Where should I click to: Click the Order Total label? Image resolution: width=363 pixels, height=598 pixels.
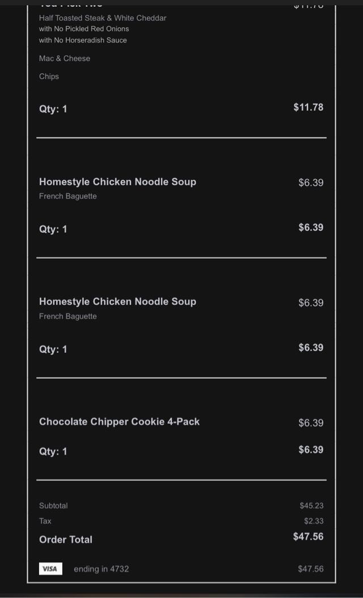tap(65, 540)
